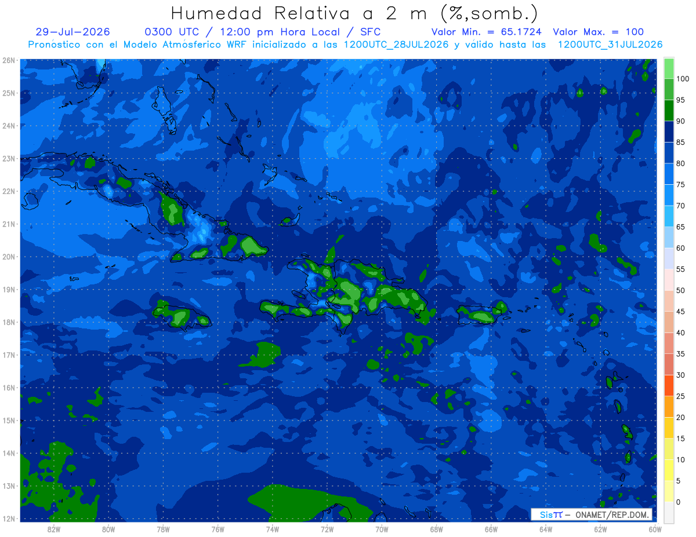
Task: Click the legend scale value '0'
Action: (678, 502)
